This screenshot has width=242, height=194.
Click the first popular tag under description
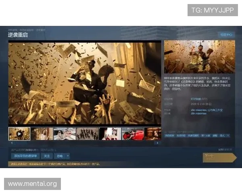(169, 135)
